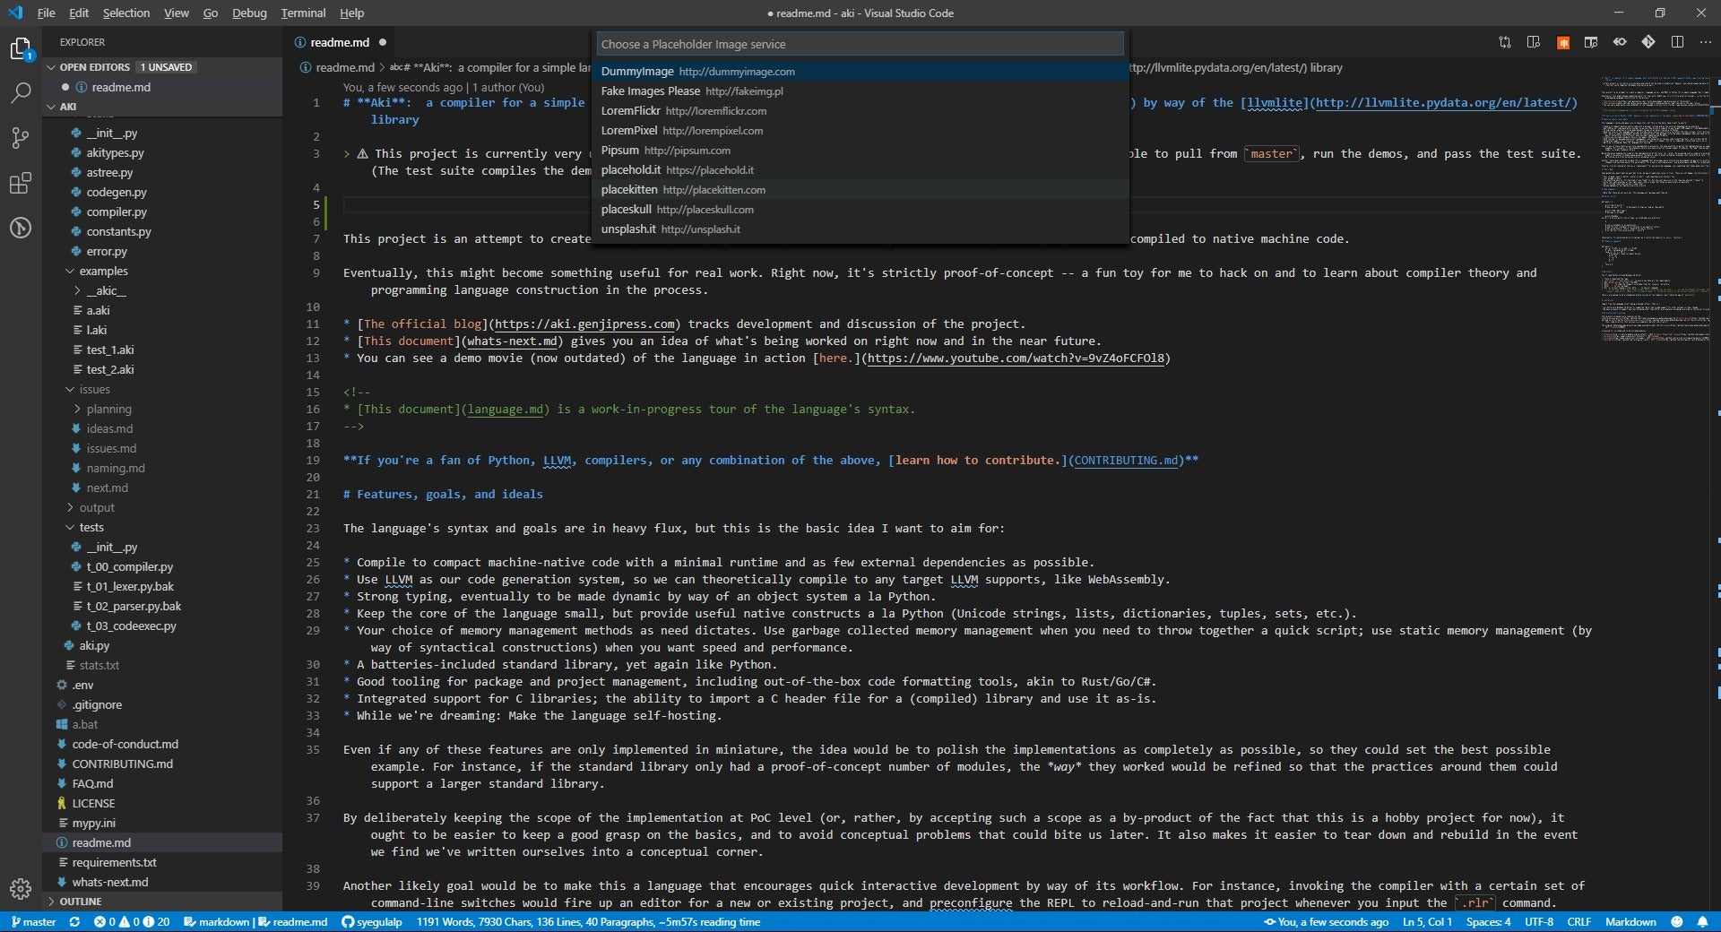Open the Selection menu
This screenshot has width=1721, height=932.
pyautogui.click(x=125, y=13)
